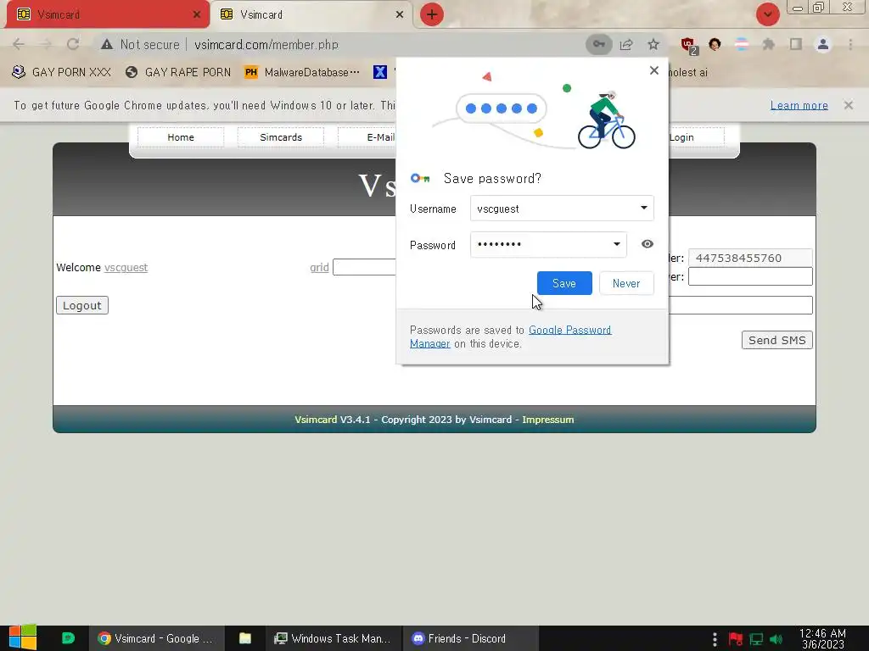The width and height of the screenshot is (869, 651).
Task: Click the grid link
Action: point(319,267)
